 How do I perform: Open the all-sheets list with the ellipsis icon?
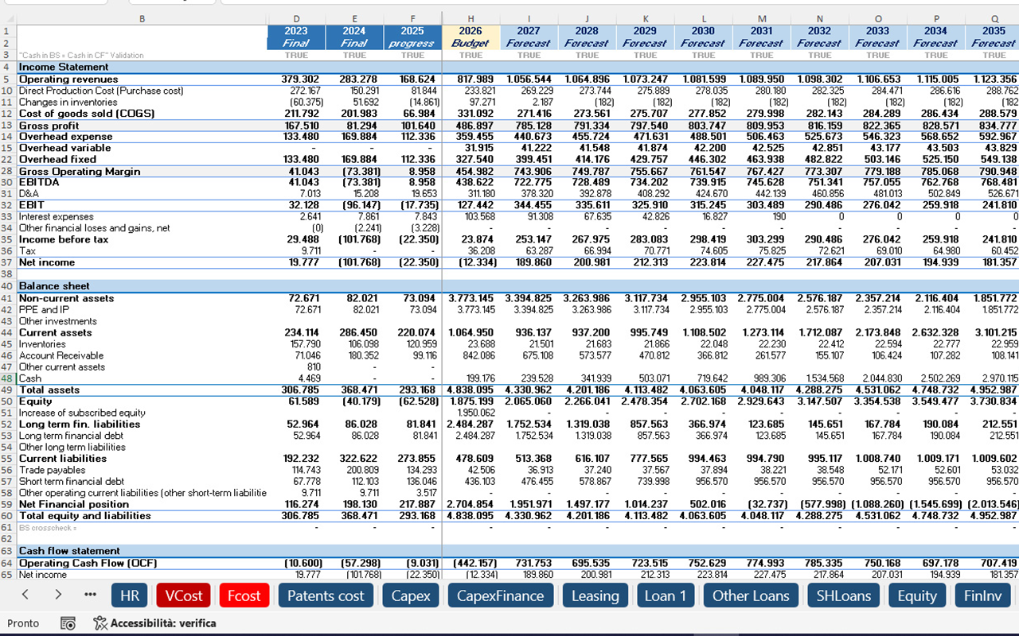click(x=90, y=595)
